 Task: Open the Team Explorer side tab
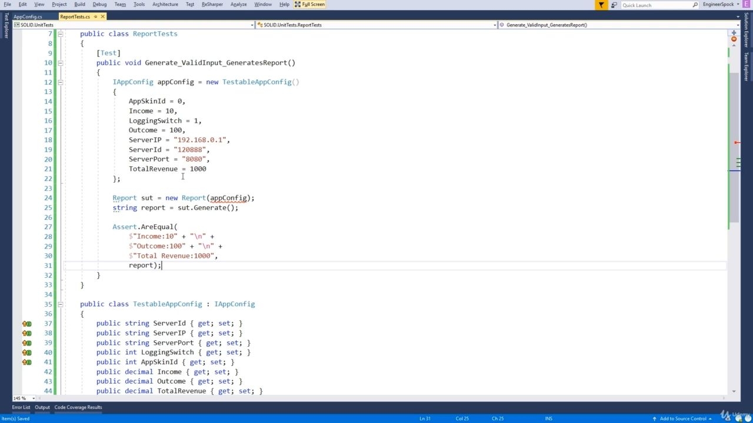pyautogui.click(x=747, y=66)
